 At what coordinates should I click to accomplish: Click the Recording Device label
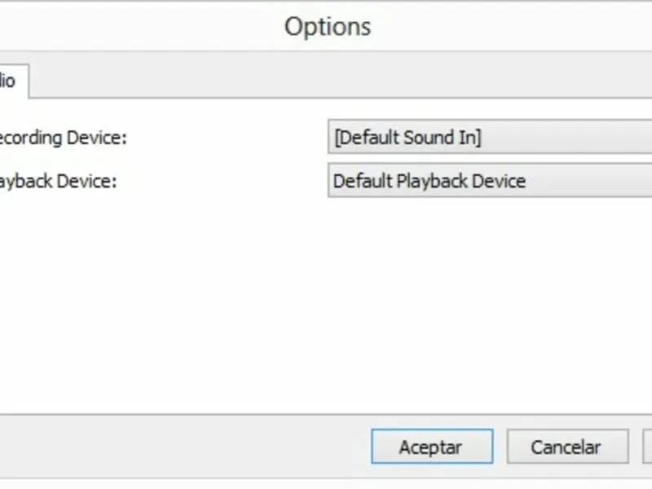point(61,138)
